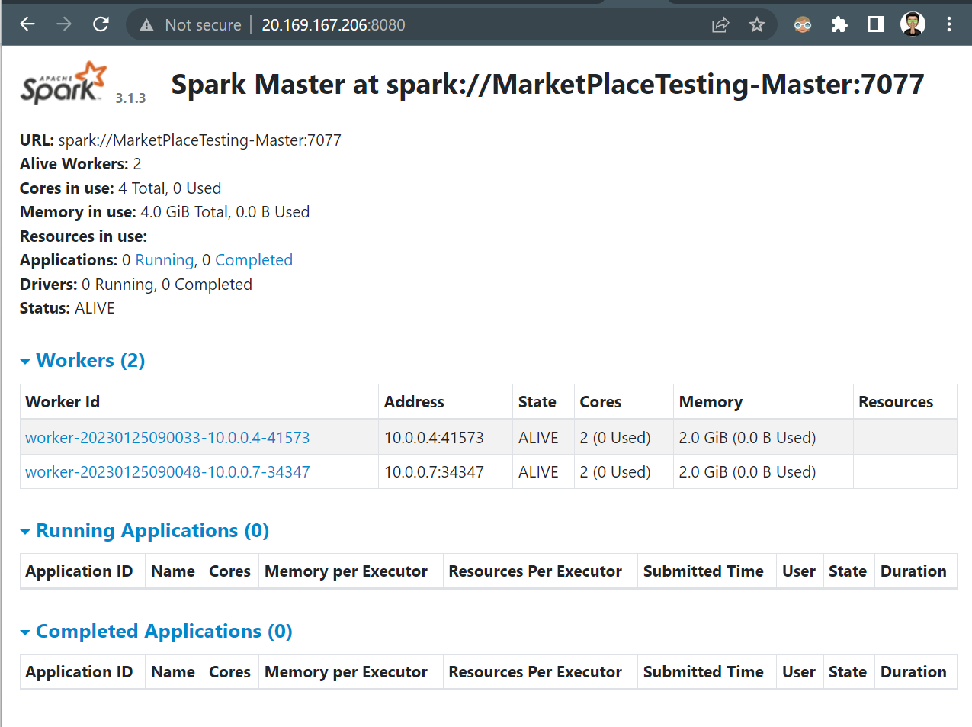The image size is (972, 727).
Task: Share this page via share icon
Action: (720, 25)
